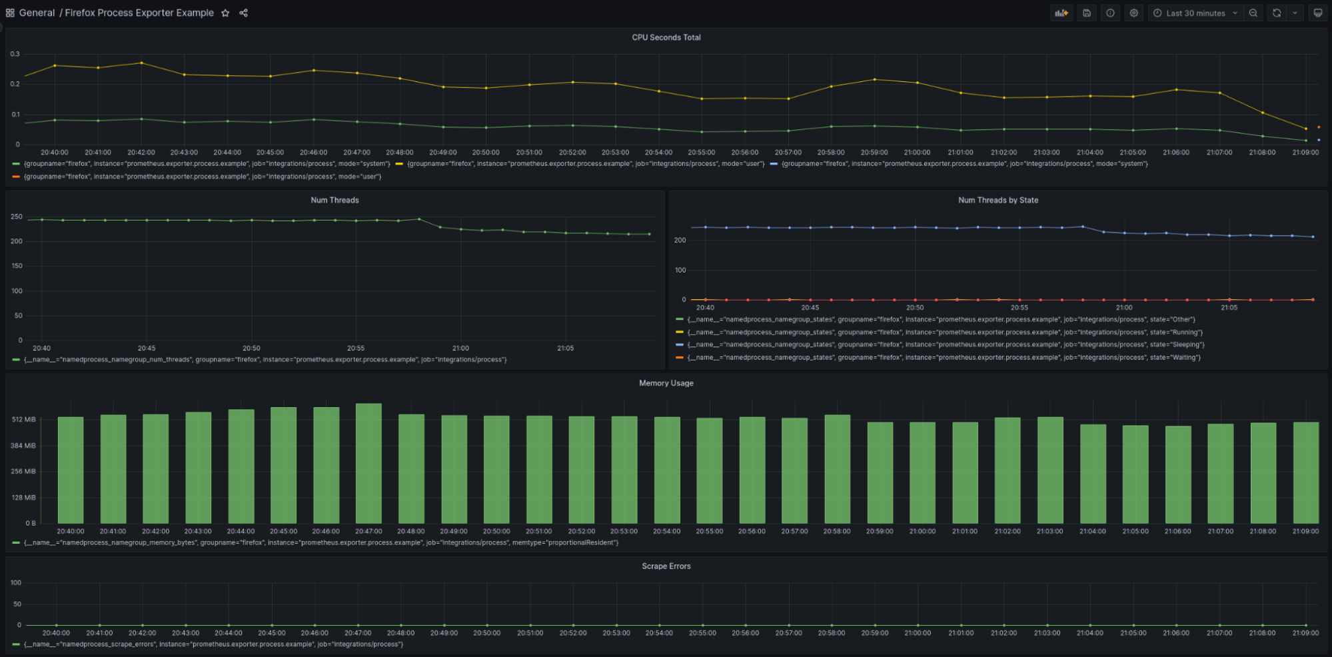Click the Share dashboard icon
1332x657 pixels.
point(243,13)
